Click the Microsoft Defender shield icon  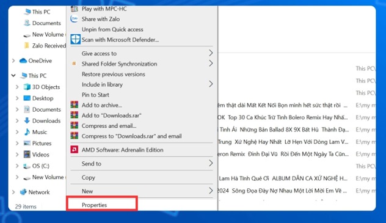tap(75, 39)
